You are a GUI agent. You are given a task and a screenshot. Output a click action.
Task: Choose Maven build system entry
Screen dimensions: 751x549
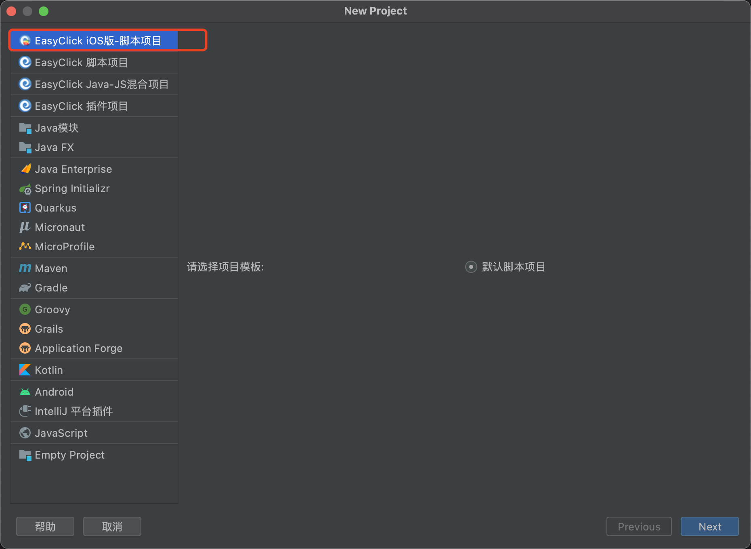tap(94, 268)
